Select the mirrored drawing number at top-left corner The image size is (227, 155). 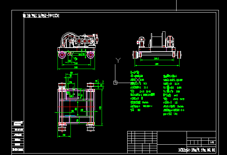(x=41, y=16)
